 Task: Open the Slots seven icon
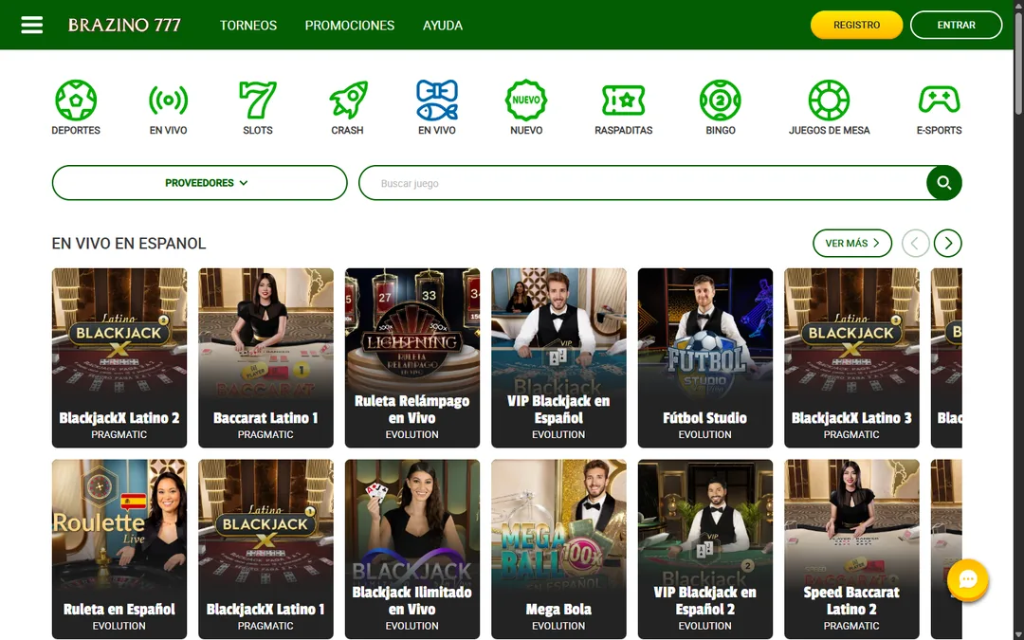[257, 107]
